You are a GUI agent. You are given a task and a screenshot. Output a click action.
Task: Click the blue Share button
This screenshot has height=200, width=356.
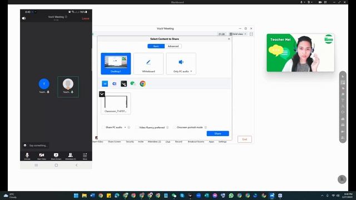(217, 133)
